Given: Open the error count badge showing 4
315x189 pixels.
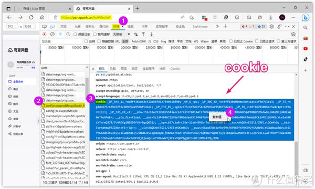Looking at the screenshot, I should [245, 26].
